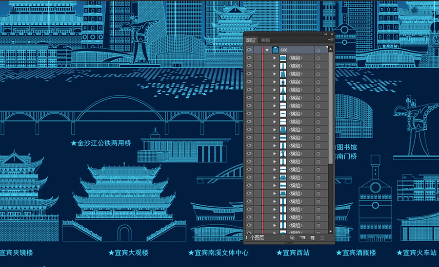Select thumbnail of first 编组 under 666
The height and width of the screenshot is (267, 439).
283,58
